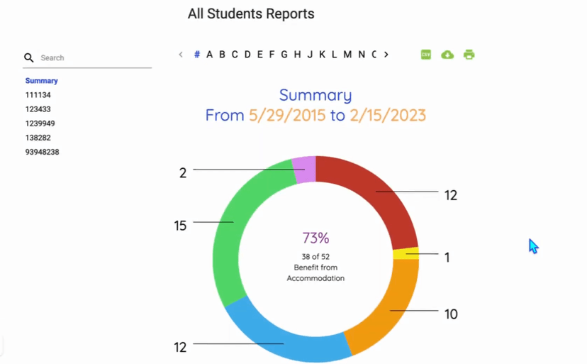Viewport: 587px width, 364px height.
Task: Open the Summary report link
Action: coord(42,81)
